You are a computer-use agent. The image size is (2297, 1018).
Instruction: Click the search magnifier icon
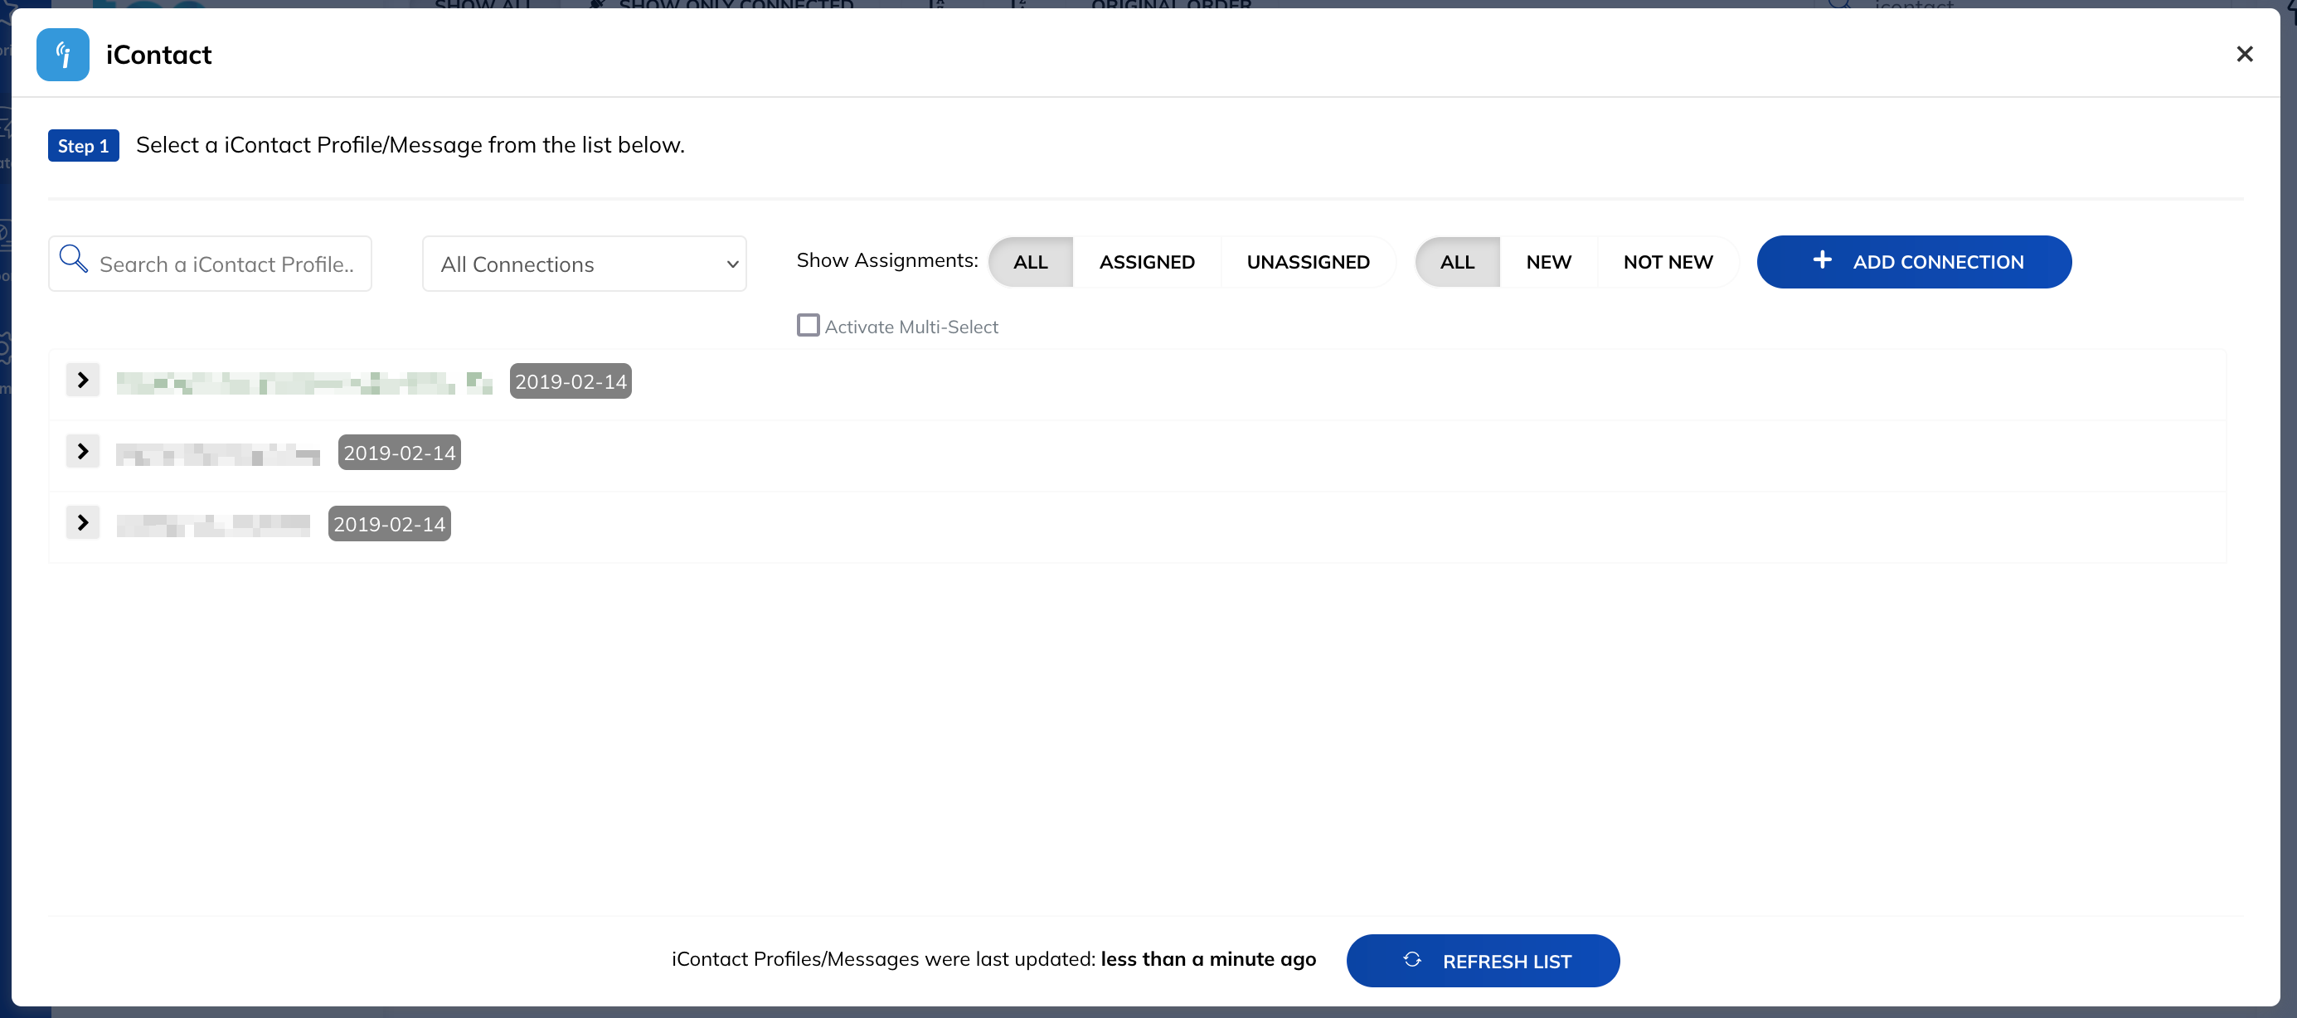click(x=73, y=259)
